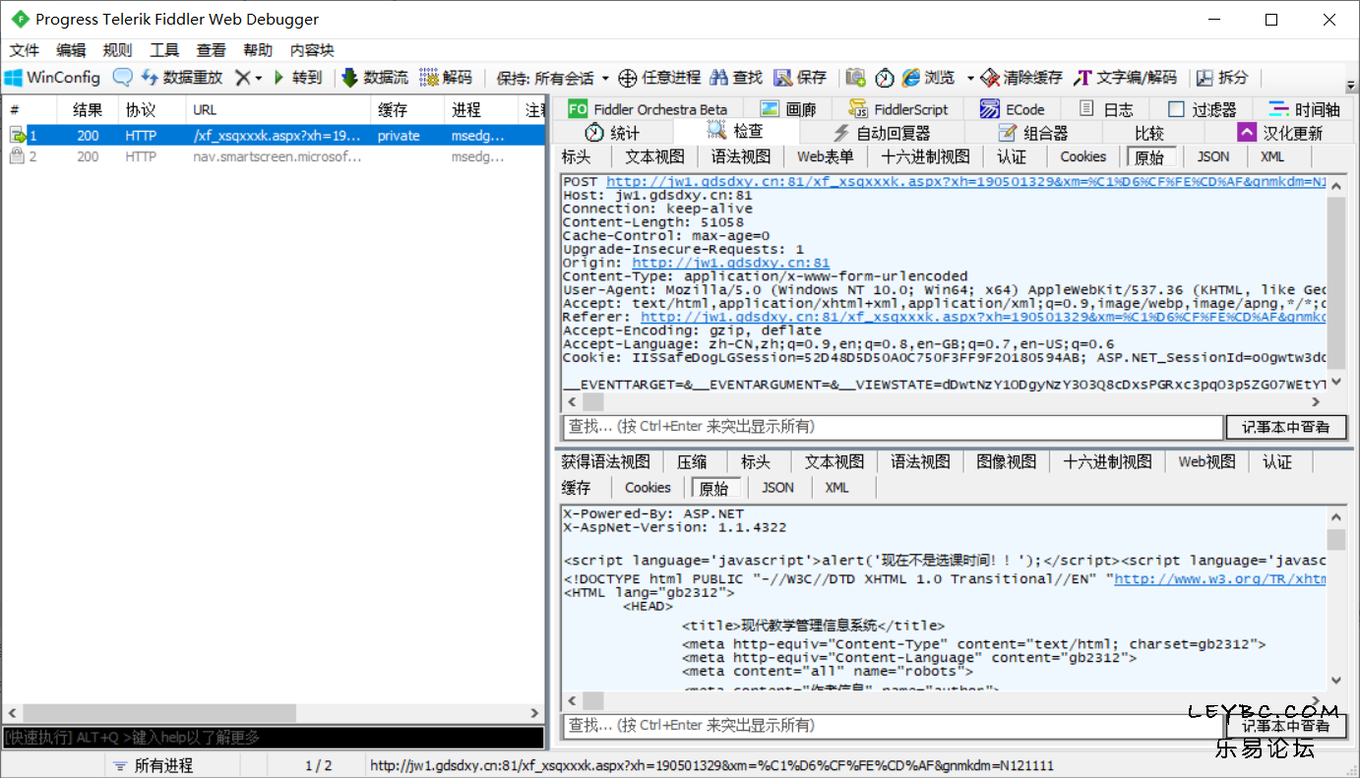The image size is (1360, 778).
Task: Open the 汉化更新 tab
Action: pyautogui.click(x=1281, y=132)
